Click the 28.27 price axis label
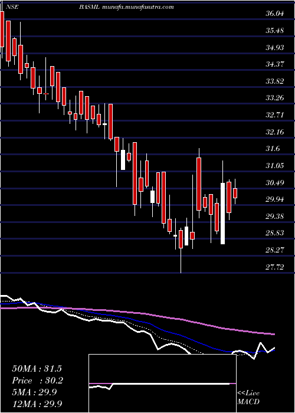Viewport: 295px width, 413px height. [x=275, y=250]
